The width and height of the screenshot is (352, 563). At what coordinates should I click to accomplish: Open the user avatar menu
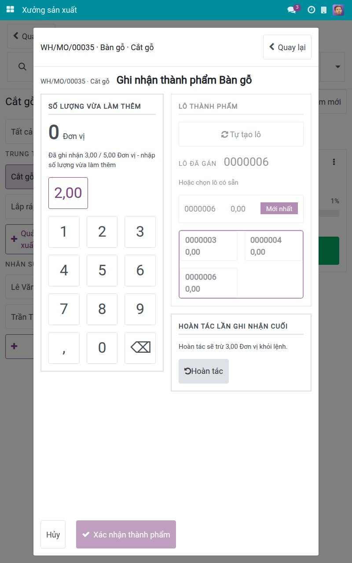coord(338,10)
